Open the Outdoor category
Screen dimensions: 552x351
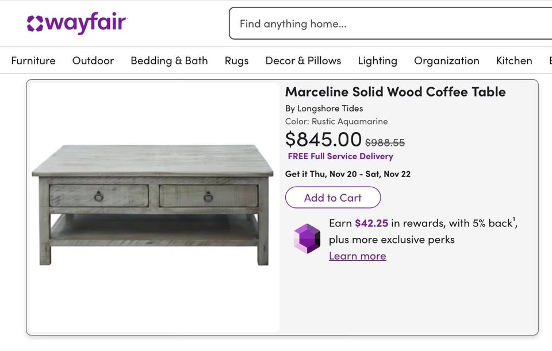coord(93,60)
